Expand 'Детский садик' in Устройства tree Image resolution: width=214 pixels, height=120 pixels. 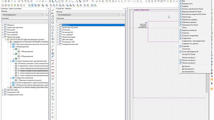[58, 39]
